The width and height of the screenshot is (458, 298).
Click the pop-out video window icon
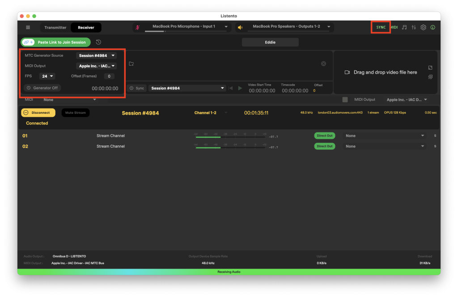(430, 77)
